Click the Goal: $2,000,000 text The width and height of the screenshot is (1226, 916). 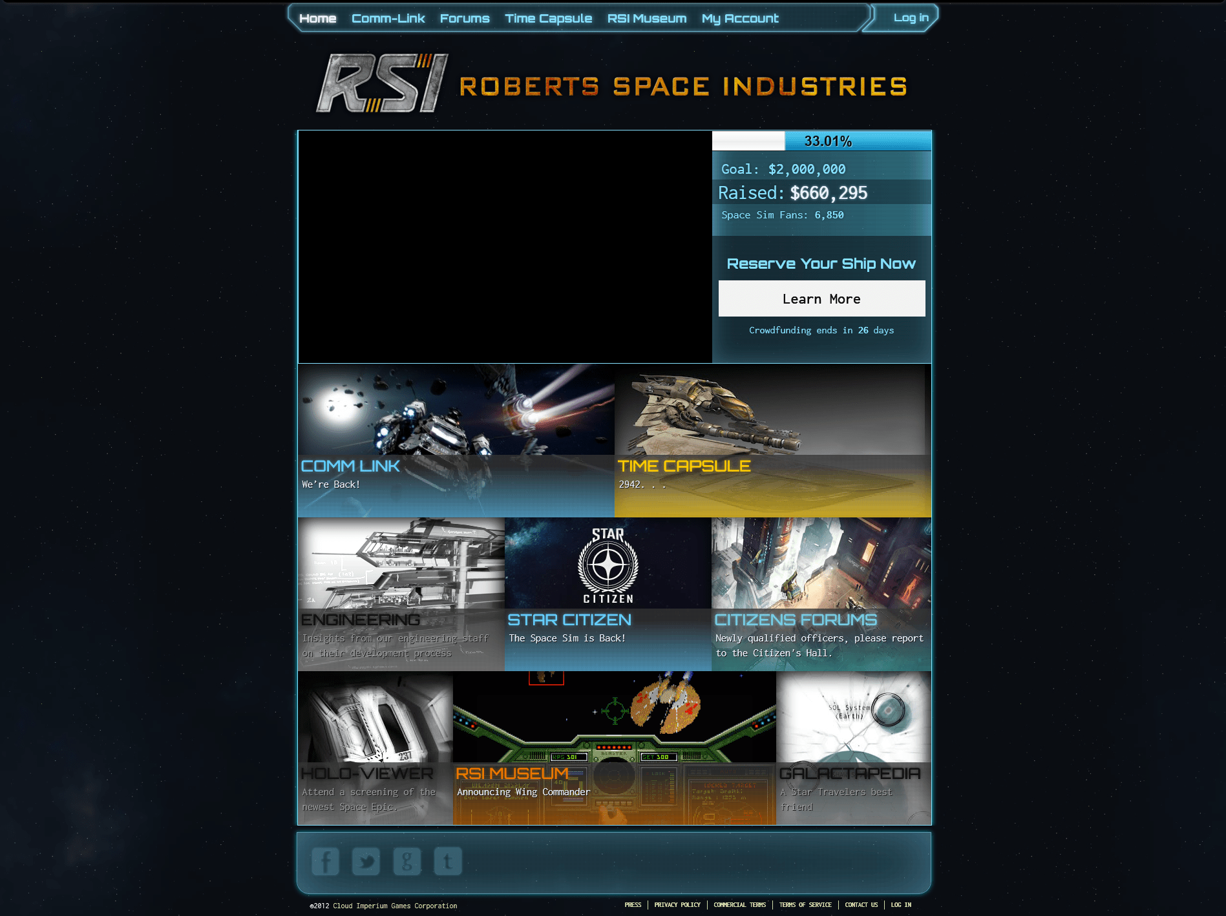click(x=783, y=169)
